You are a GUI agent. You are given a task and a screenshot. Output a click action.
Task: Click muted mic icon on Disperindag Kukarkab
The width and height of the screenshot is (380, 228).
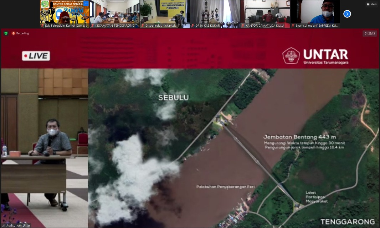(143, 26)
